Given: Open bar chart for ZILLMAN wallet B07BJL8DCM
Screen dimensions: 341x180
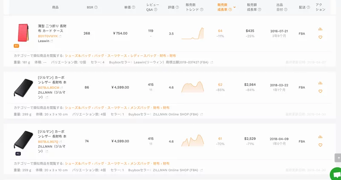Looking at the screenshot, I should [x=320, y=83].
